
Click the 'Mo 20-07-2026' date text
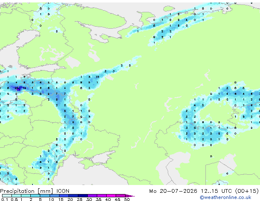[x=173, y=191]
